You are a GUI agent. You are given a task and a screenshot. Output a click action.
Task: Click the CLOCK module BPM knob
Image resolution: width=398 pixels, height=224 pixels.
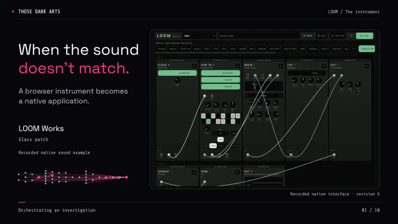click(x=177, y=80)
